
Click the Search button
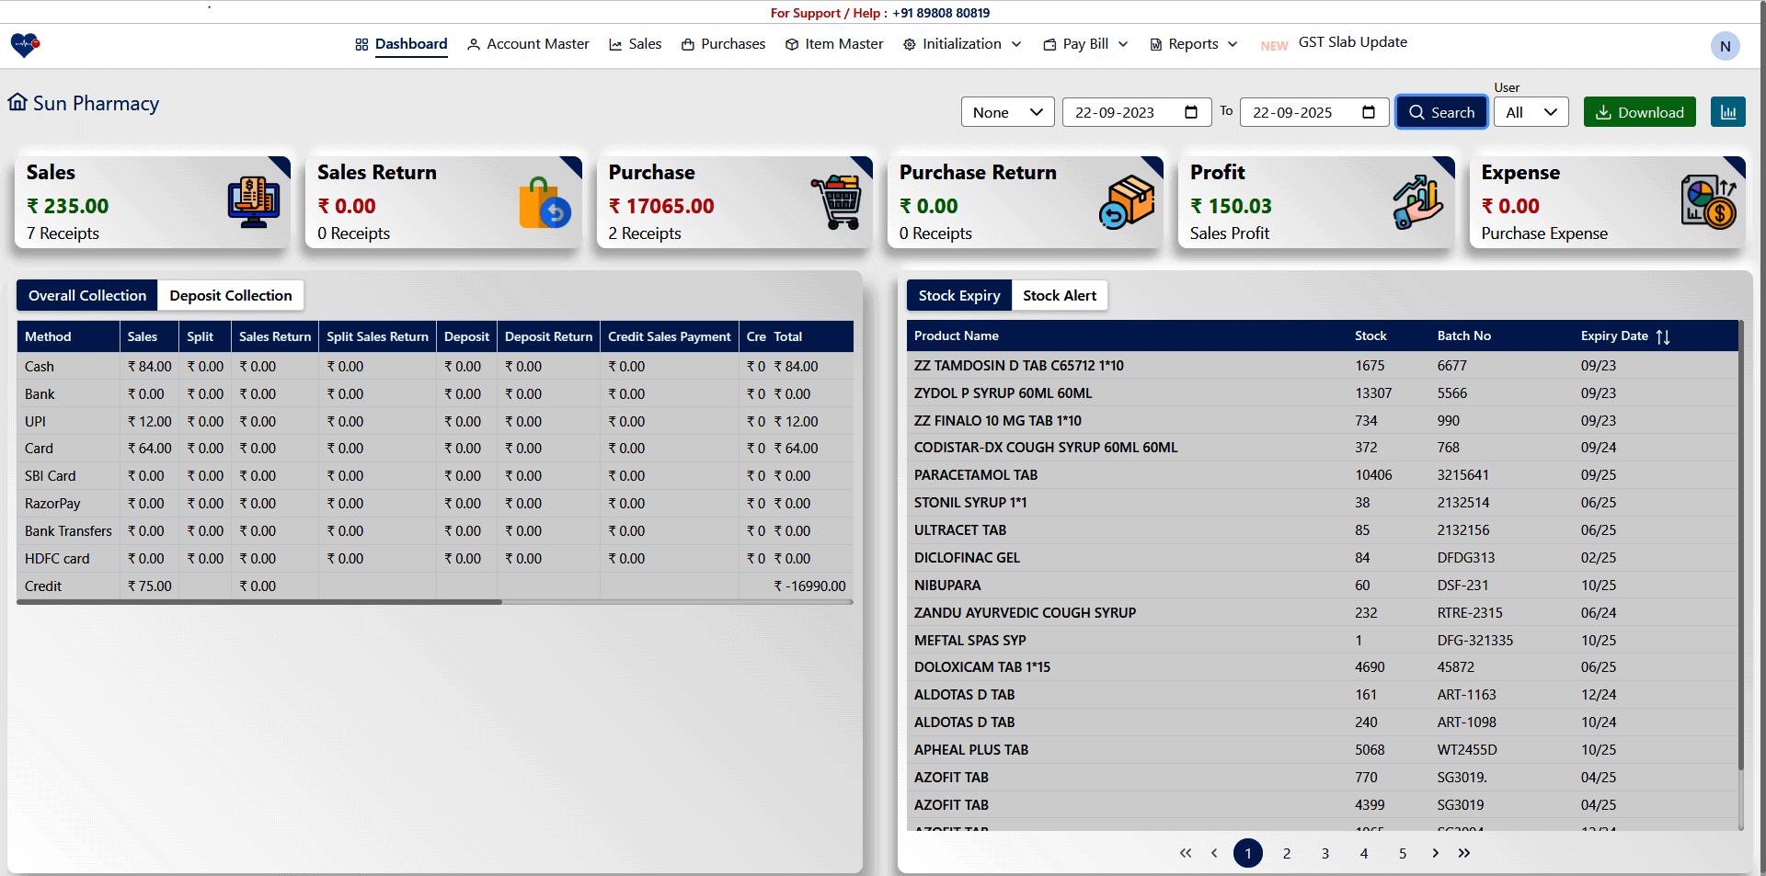[1440, 111]
